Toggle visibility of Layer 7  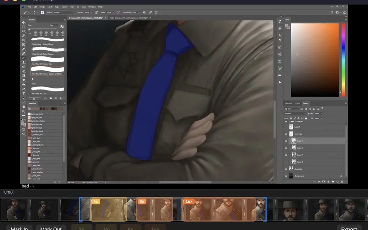[286, 141]
